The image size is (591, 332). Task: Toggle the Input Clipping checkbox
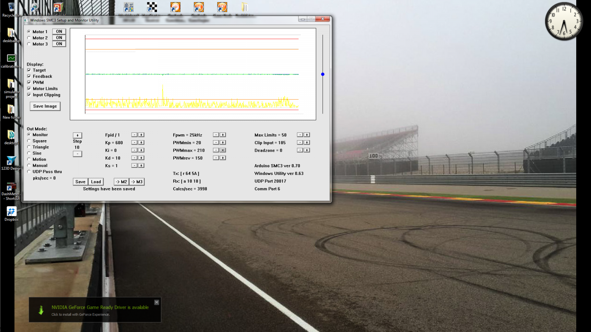[x=29, y=95]
